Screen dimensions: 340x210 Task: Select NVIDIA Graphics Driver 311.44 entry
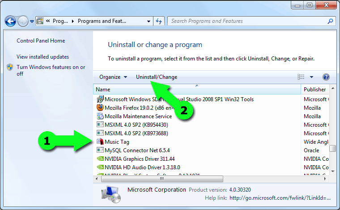[140, 159]
